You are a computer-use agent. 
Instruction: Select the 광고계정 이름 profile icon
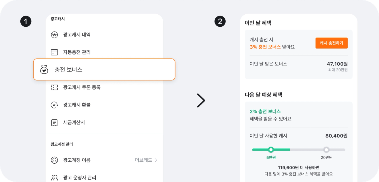(55, 160)
